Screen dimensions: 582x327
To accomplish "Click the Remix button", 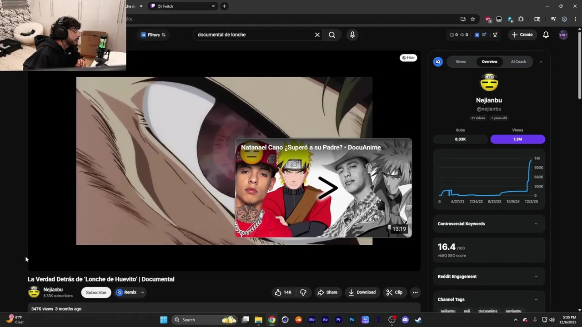I will click(x=126, y=292).
